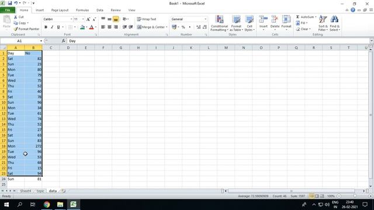Toggle Wrap Text
Screen dimensions: 374x210
point(147,19)
